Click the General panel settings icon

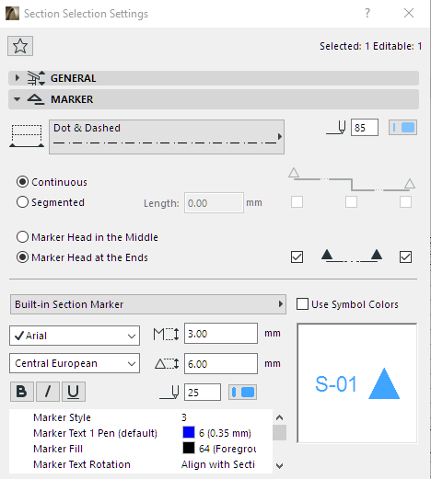(36, 78)
